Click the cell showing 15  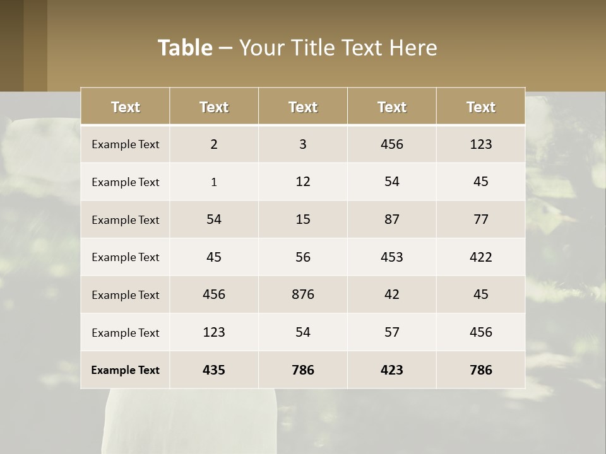303,219
